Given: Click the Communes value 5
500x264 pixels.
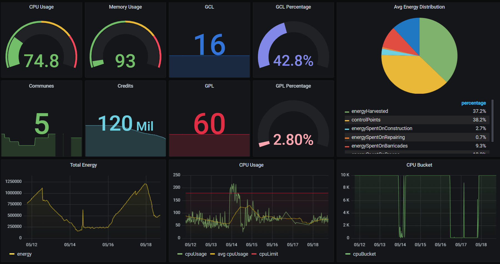Looking at the screenshot, I should pos(42,124).
